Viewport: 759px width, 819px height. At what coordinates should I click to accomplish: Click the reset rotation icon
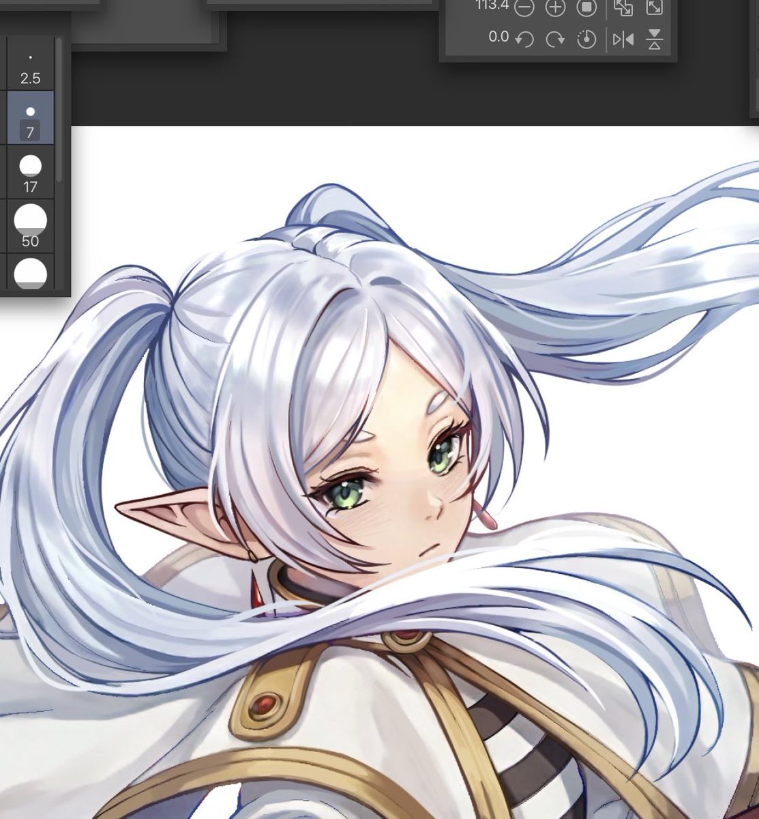(x=586, y=40)
